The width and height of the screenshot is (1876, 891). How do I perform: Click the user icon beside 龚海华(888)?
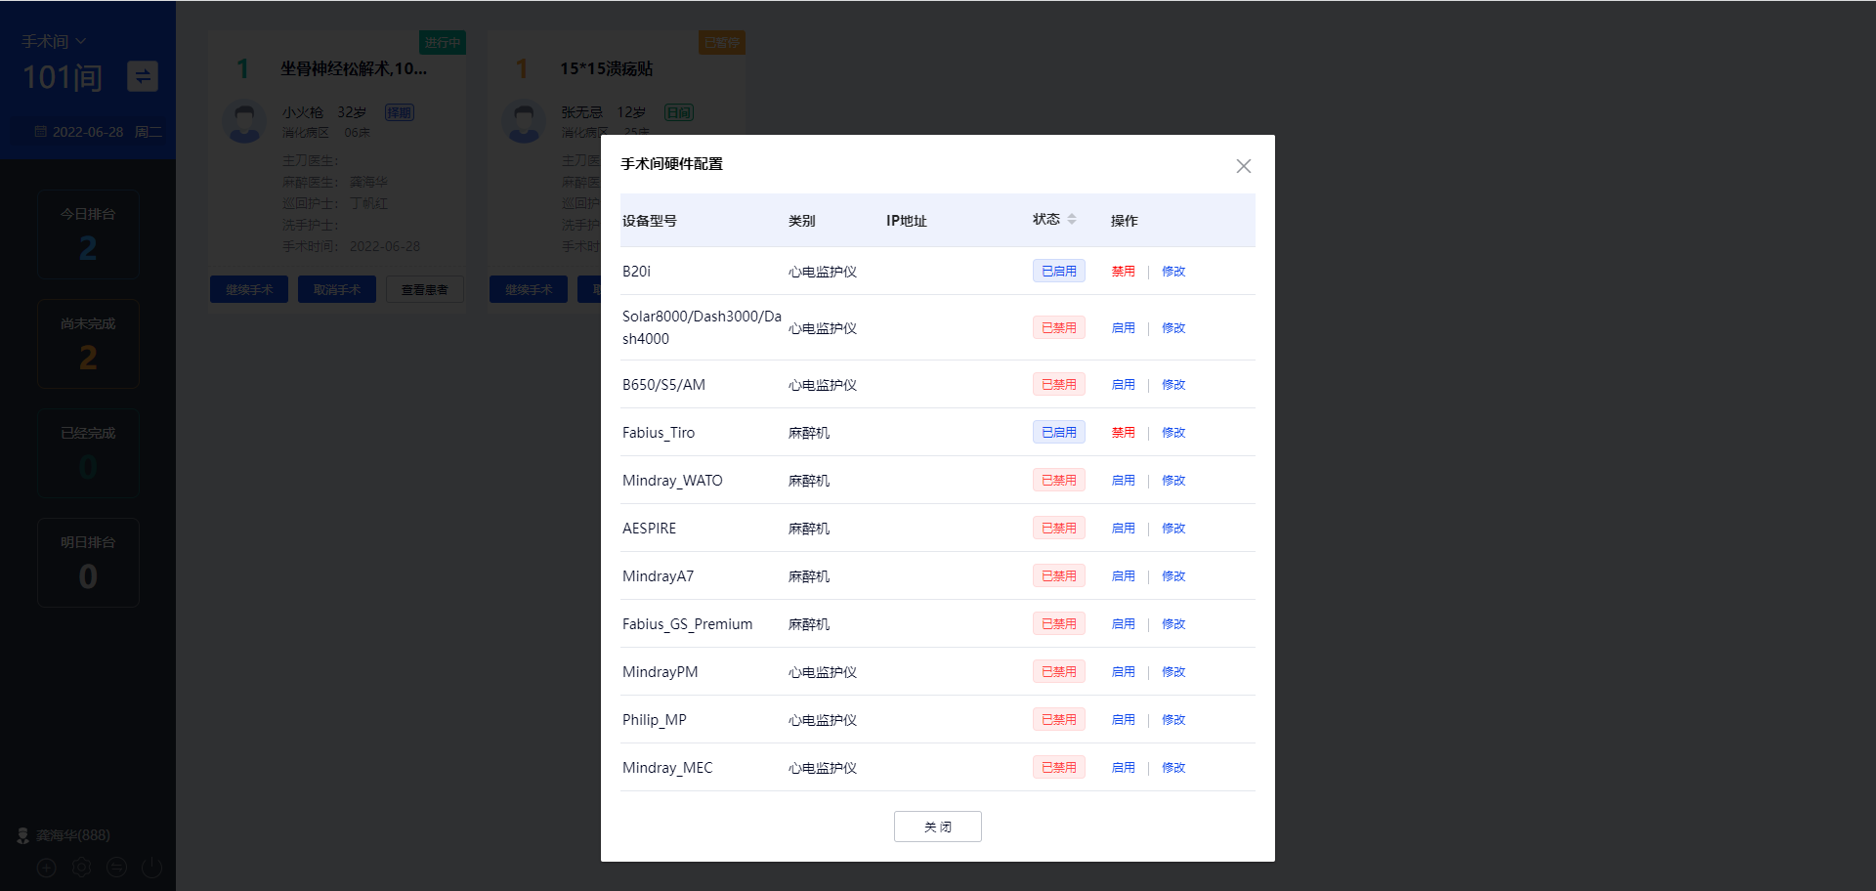point(22,835)
